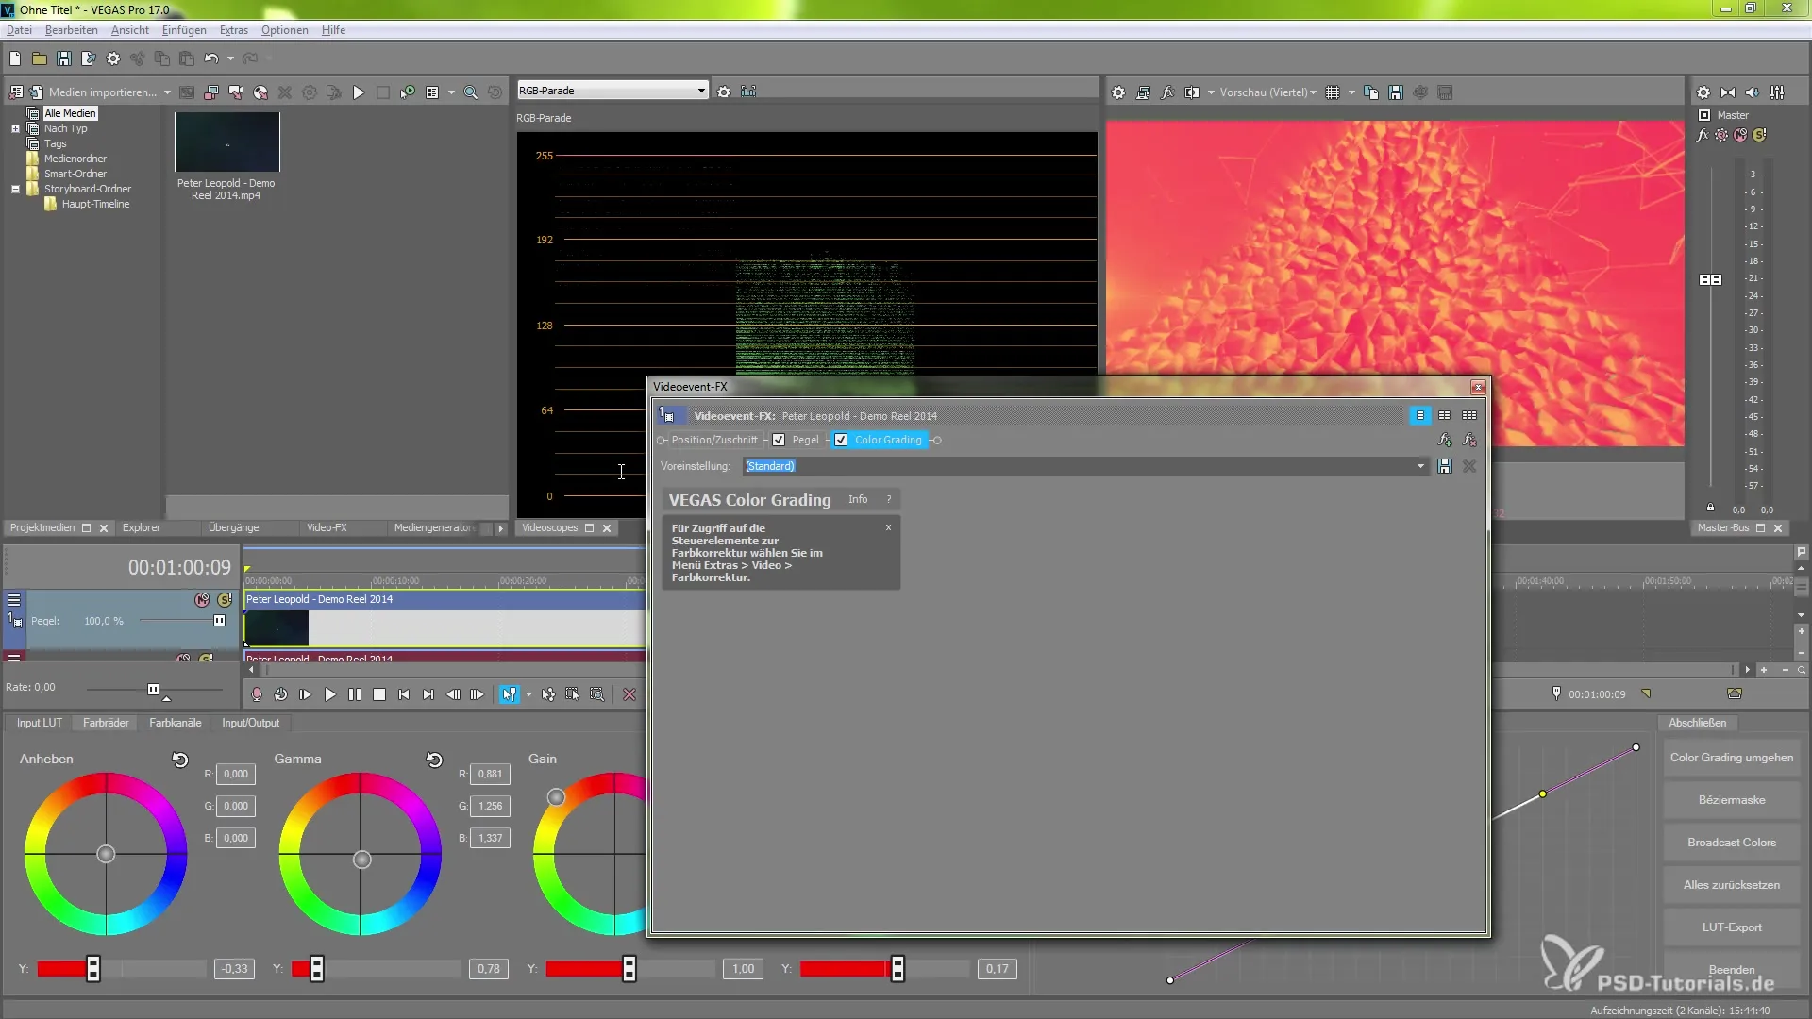1812x1019 pixels.
Task: Click Master FX icon on Master bus
Action: [1703, 135]
